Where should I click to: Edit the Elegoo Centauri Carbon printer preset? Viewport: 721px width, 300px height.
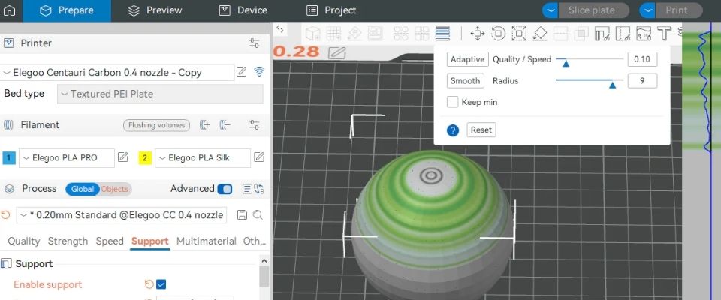tap(241, 72)
